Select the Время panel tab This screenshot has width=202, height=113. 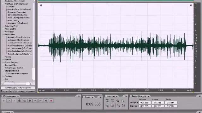pos(88,97)
